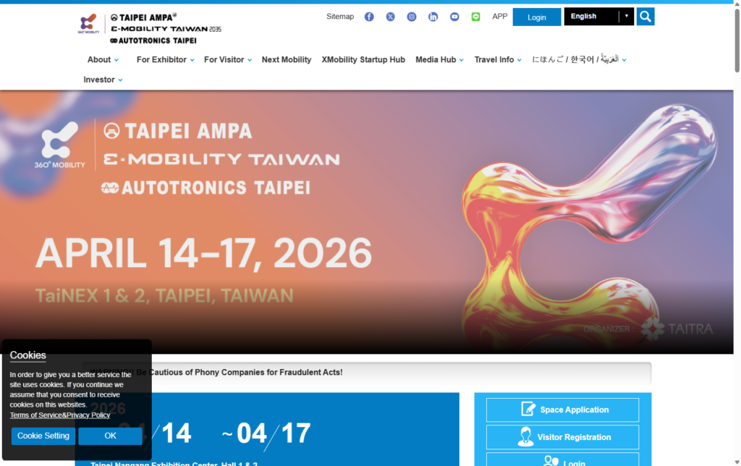Open Terms of Service&Privacy Policy link

click(x=59, y=415)
